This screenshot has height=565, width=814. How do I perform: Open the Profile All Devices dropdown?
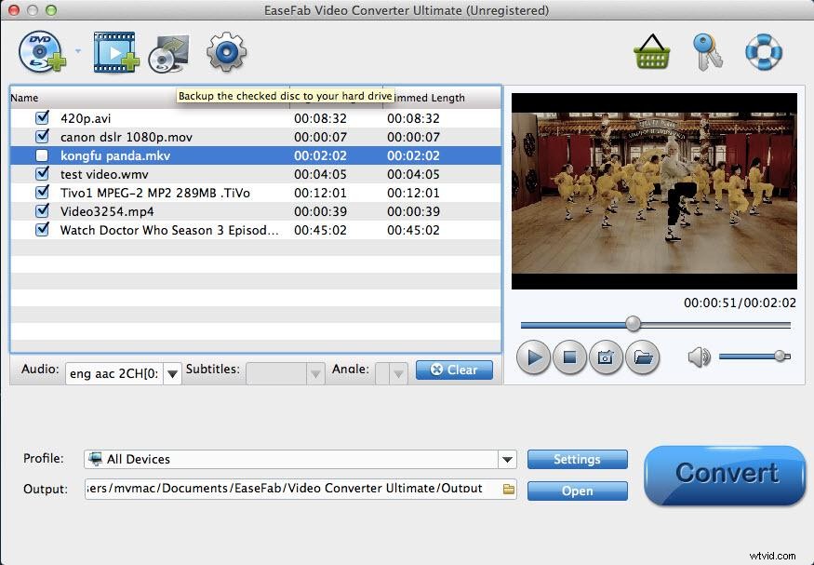507,459
